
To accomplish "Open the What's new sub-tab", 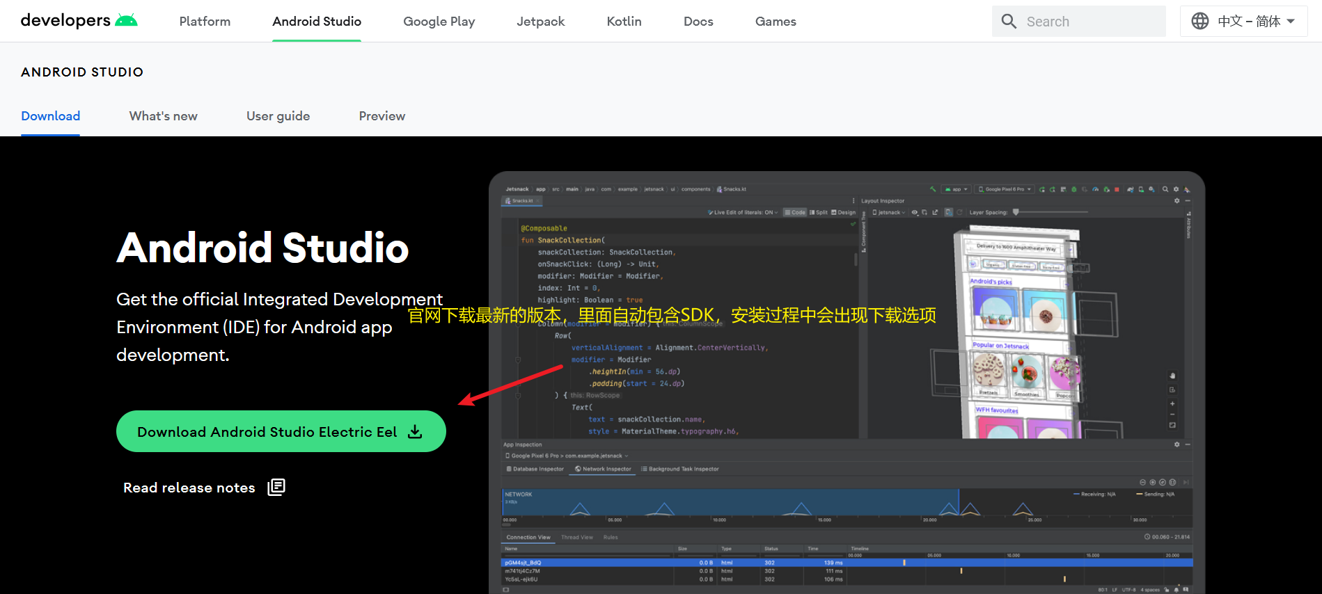I will point(164,116).
